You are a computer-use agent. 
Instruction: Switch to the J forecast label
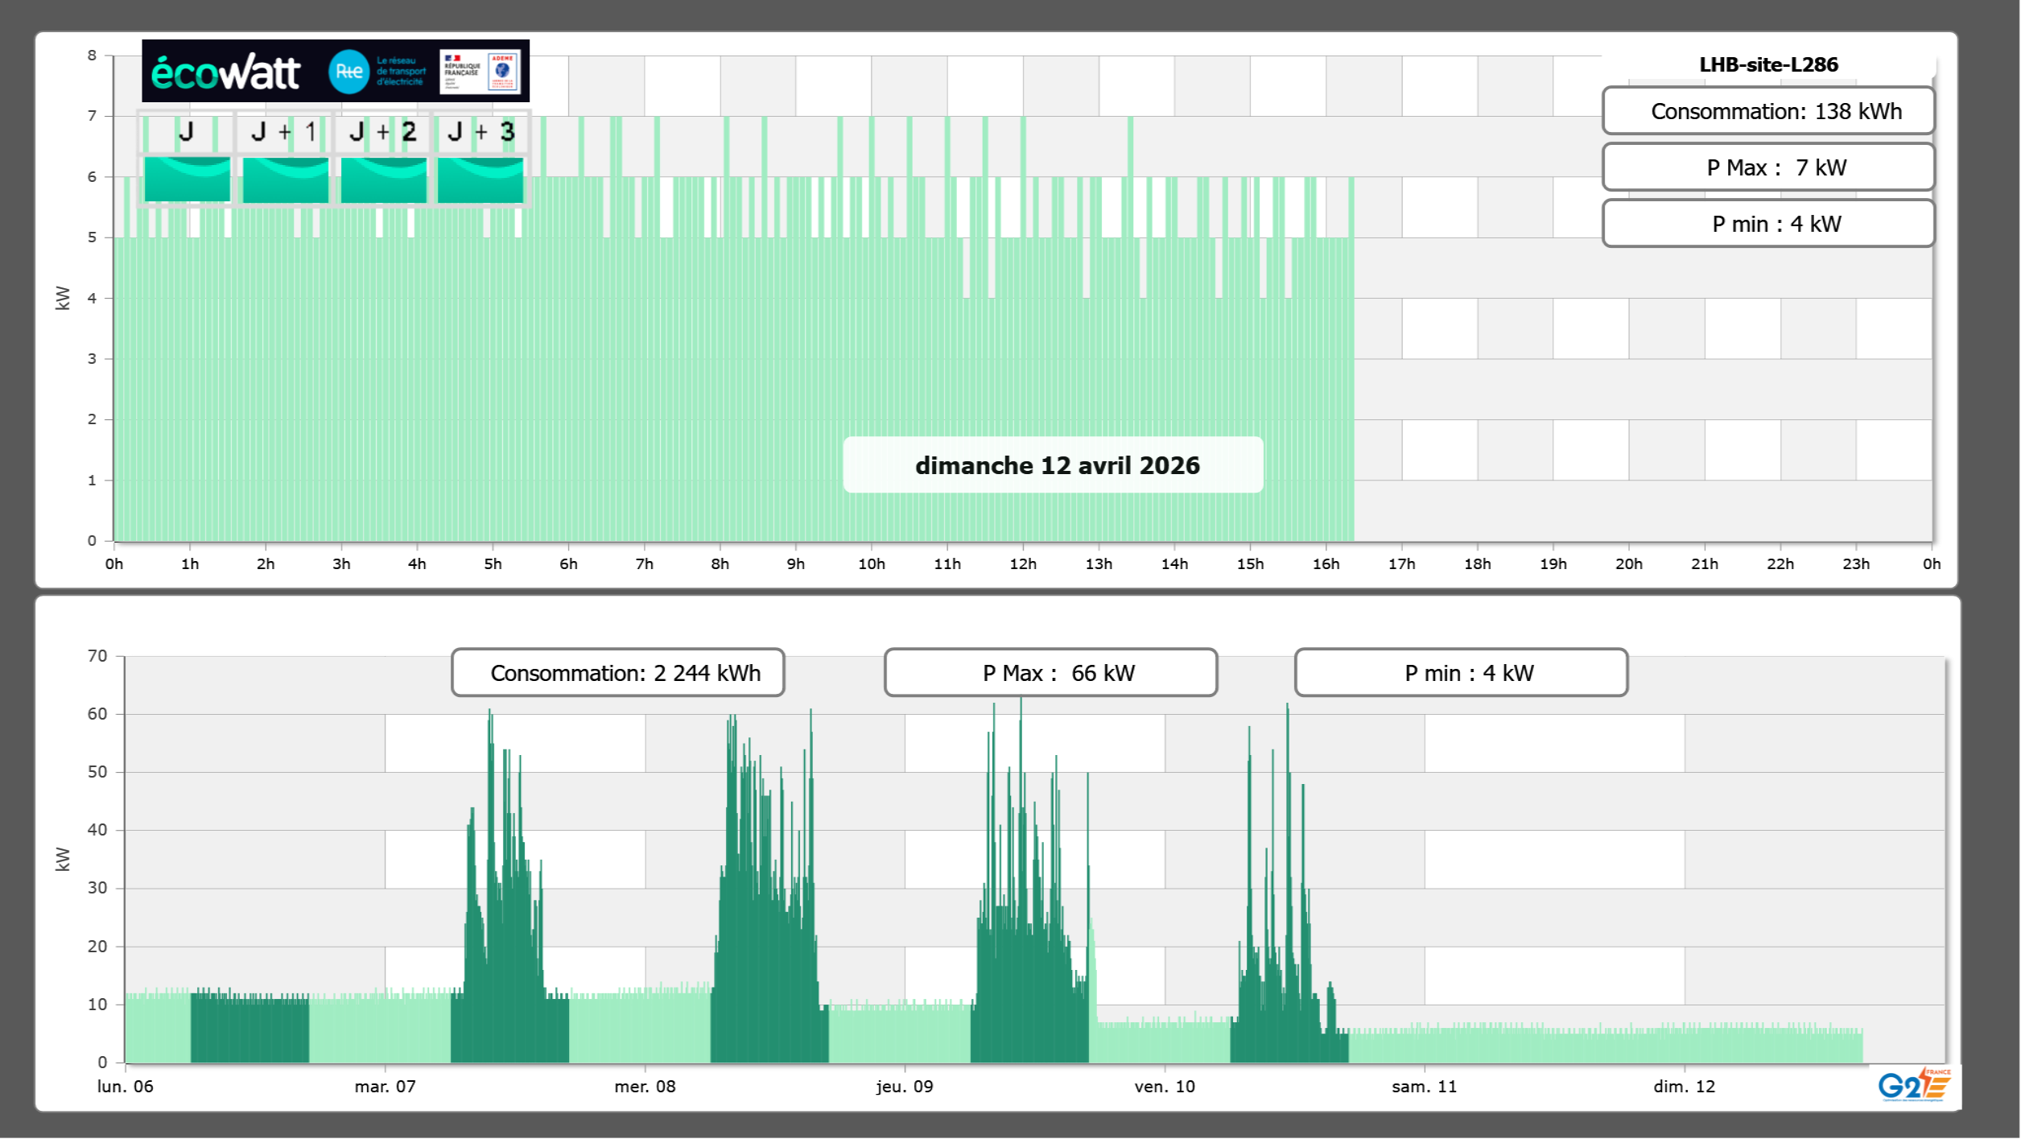[187, 131]
